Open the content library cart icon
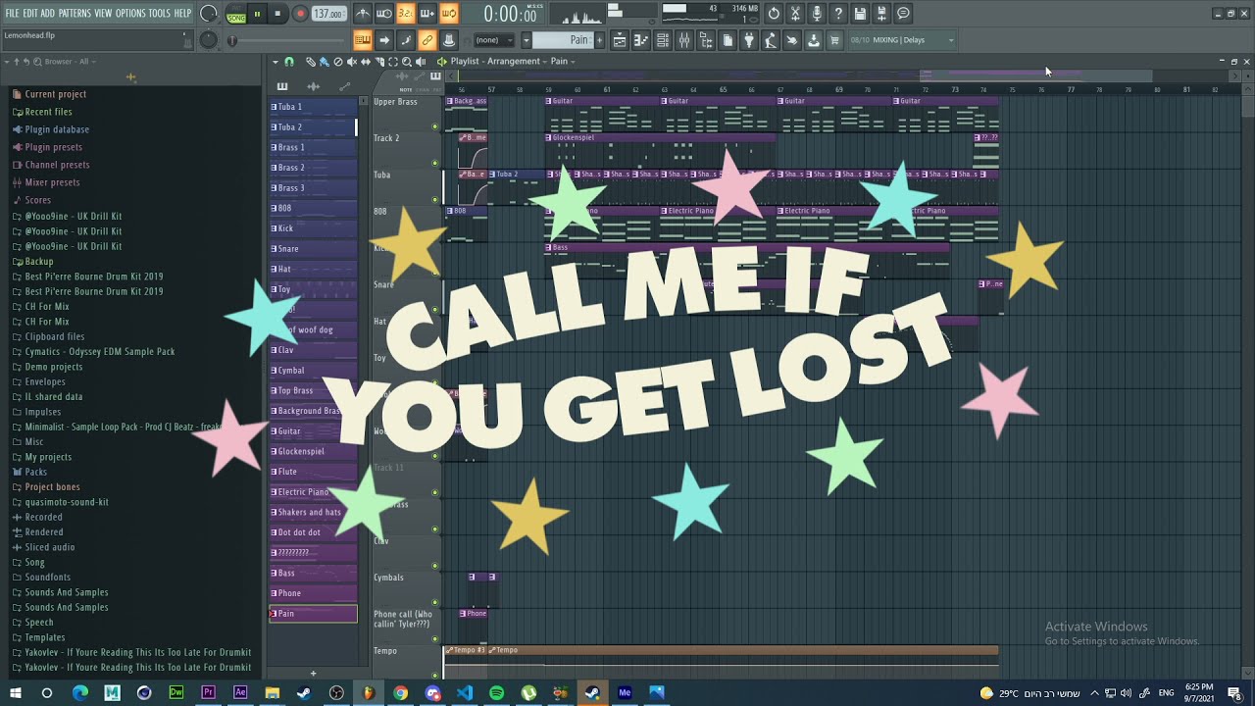 click(835, 40)
